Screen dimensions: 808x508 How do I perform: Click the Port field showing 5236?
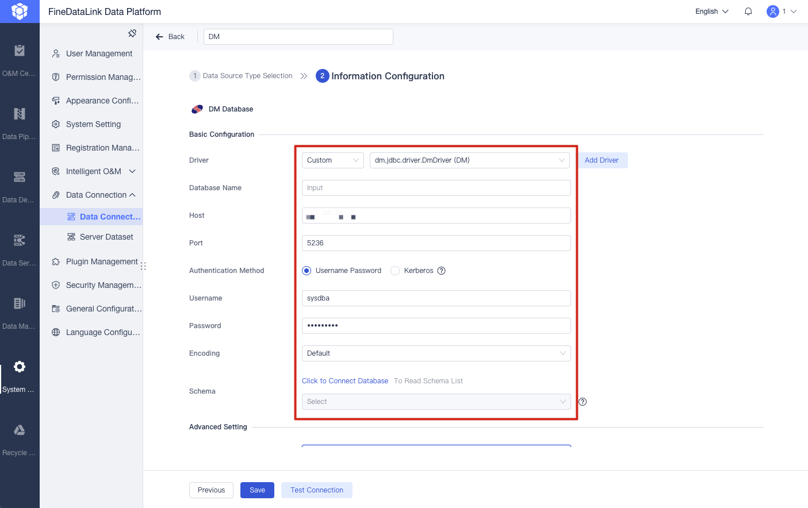(436, 243)
